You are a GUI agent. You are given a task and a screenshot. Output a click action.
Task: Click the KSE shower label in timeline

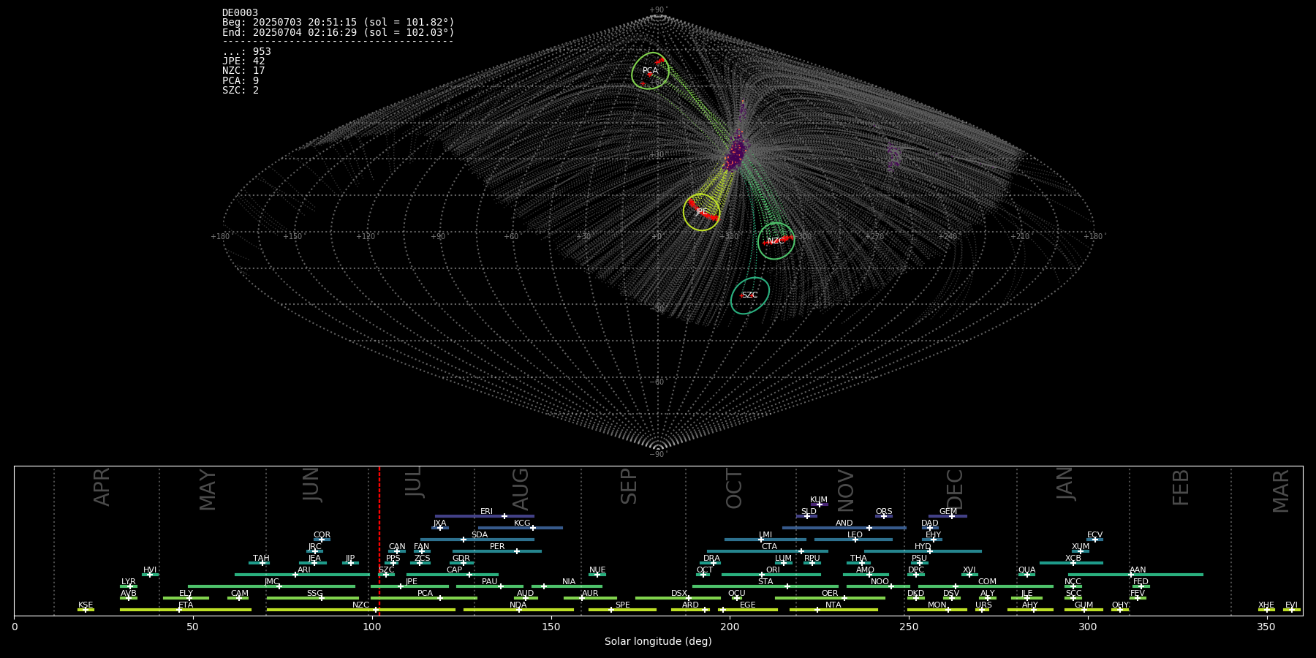86,605
